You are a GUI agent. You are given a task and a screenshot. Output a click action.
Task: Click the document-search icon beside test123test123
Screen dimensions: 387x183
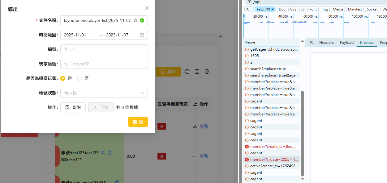coord(110,153)
